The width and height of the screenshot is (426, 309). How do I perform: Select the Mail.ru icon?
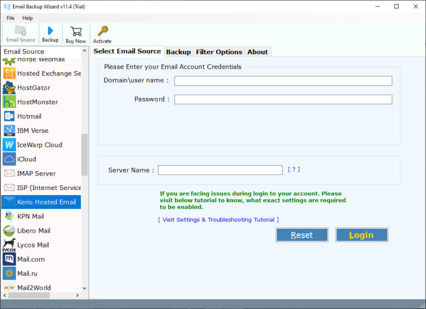[x=9, y=274]
